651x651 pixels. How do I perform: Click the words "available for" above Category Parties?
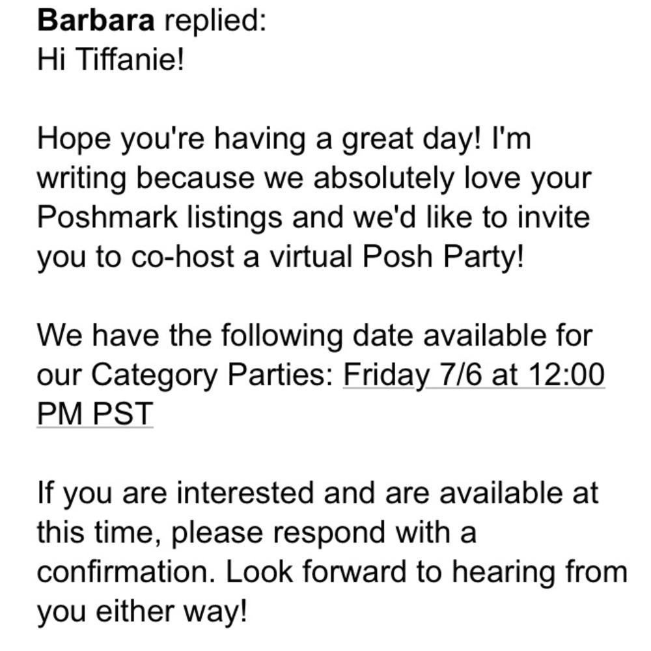(x=507, y=336)
